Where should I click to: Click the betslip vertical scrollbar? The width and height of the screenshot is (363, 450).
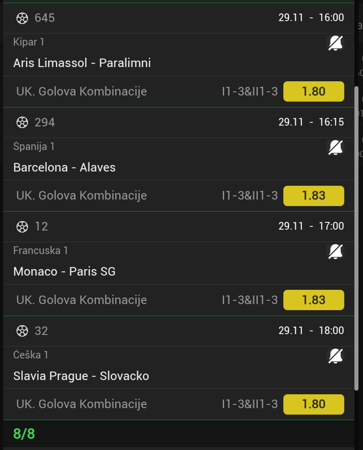click(x=357, y=238)
